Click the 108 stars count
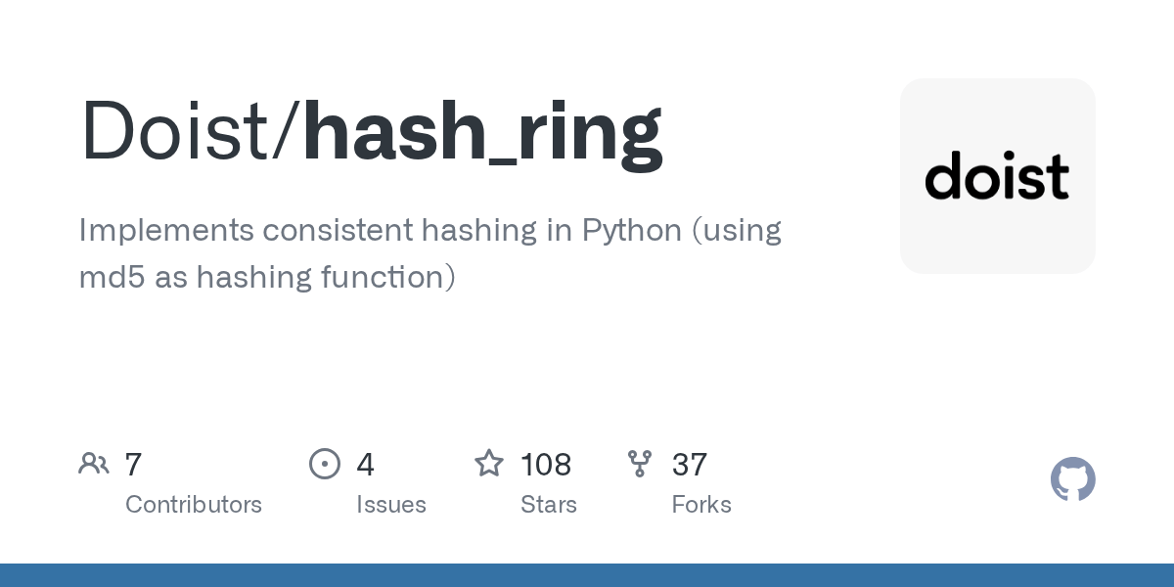Screen dimensions: 1174x587 click(546, 465)
